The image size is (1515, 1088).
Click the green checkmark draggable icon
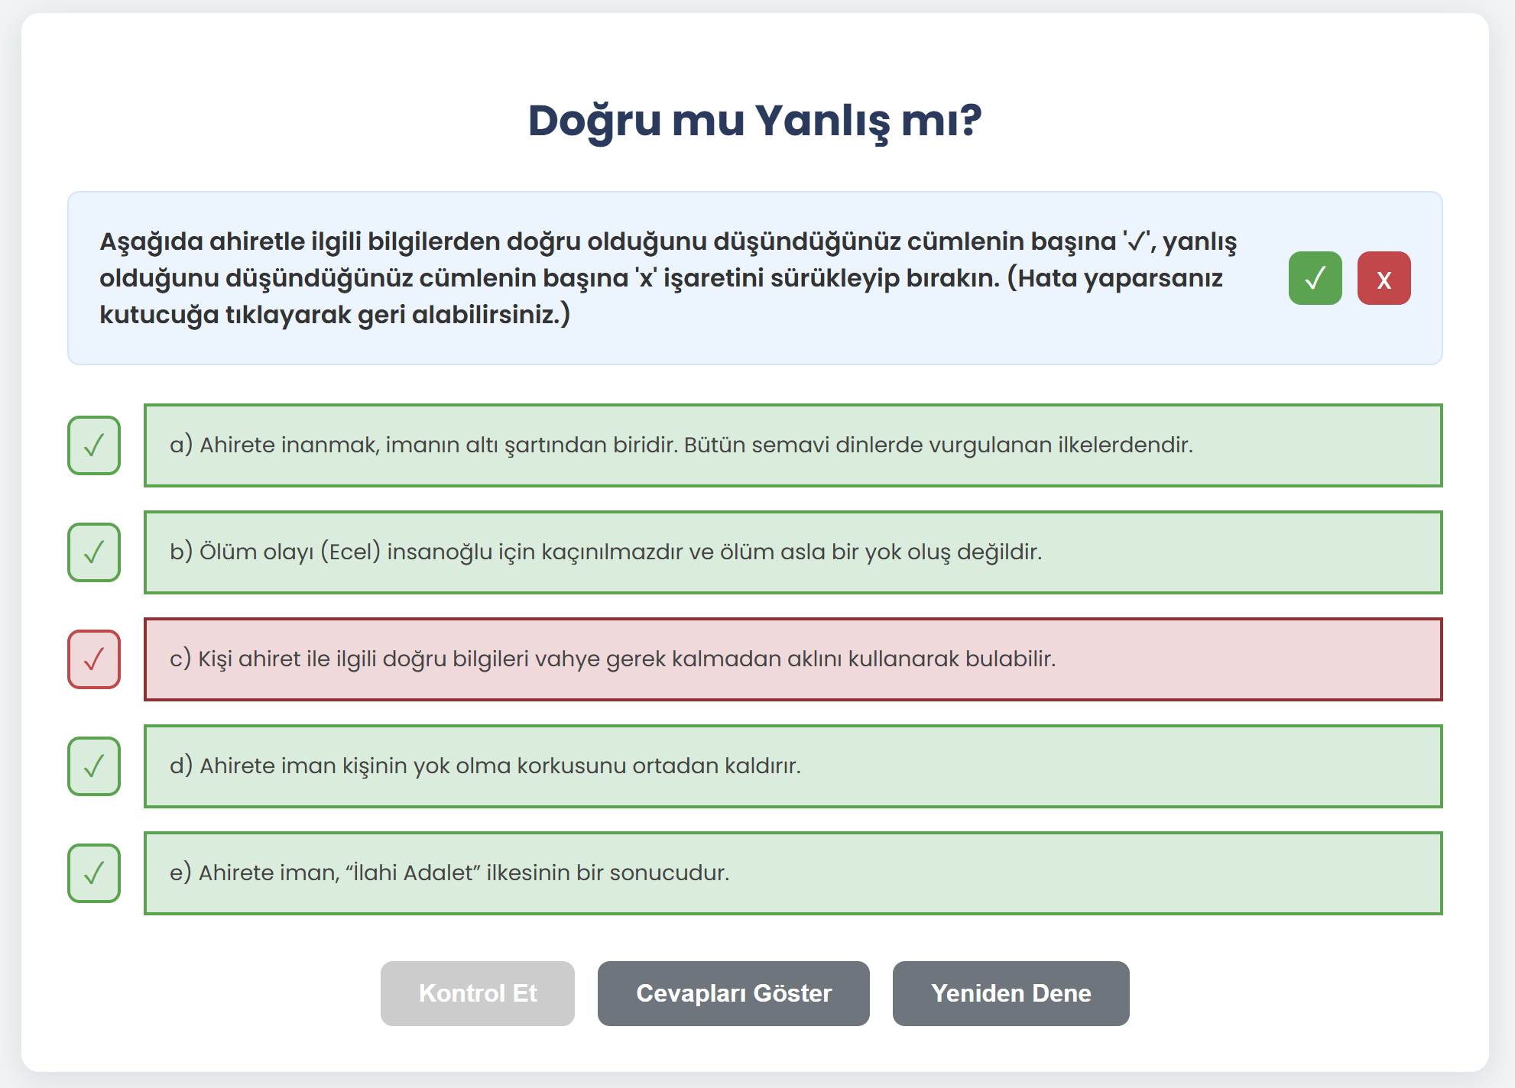[x=1315, y=278]
